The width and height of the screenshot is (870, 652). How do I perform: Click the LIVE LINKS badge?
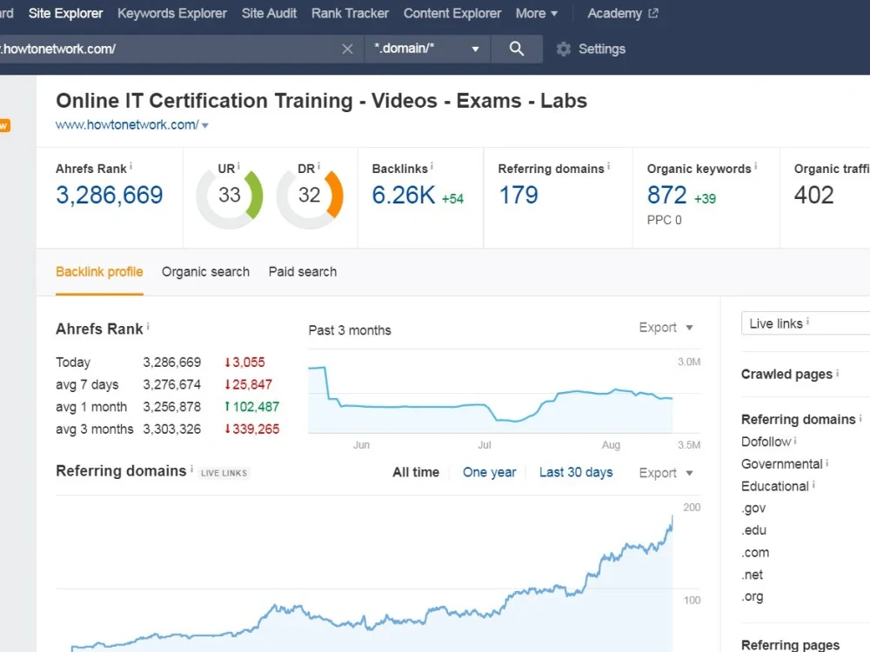[x=224, y=473]
